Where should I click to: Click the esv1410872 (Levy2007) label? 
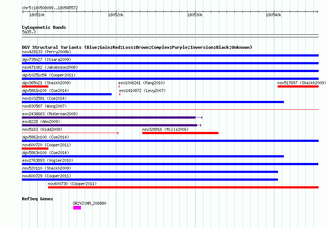pyautogui.click(x=142, y=91)
